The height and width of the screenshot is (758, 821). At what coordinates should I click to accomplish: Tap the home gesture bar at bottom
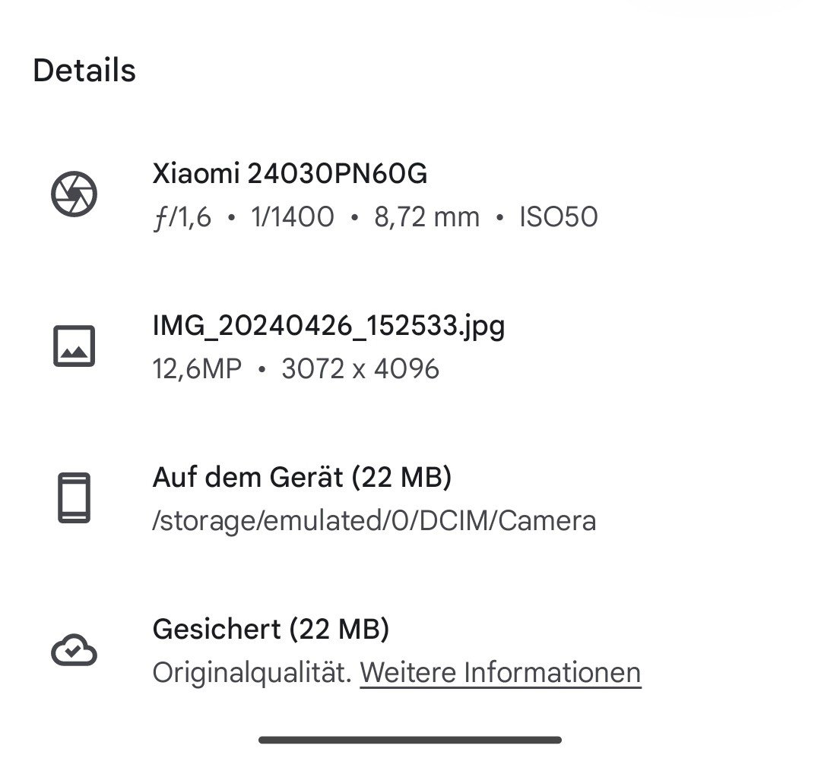pos(410,739)
